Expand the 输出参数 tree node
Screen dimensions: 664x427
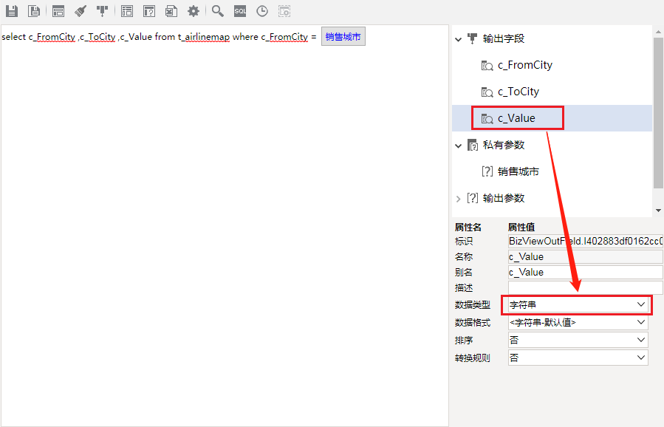coord(458,198)
